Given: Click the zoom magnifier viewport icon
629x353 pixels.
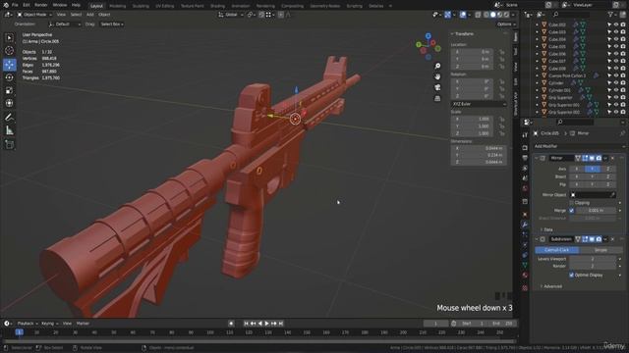Looking at the screenshot, I should point(437,66).
